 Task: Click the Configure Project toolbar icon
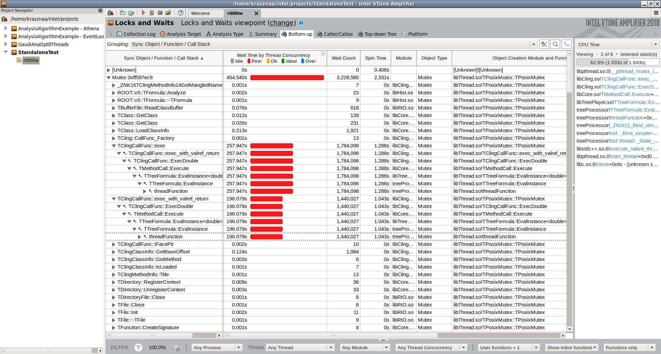tap(131, 13)
